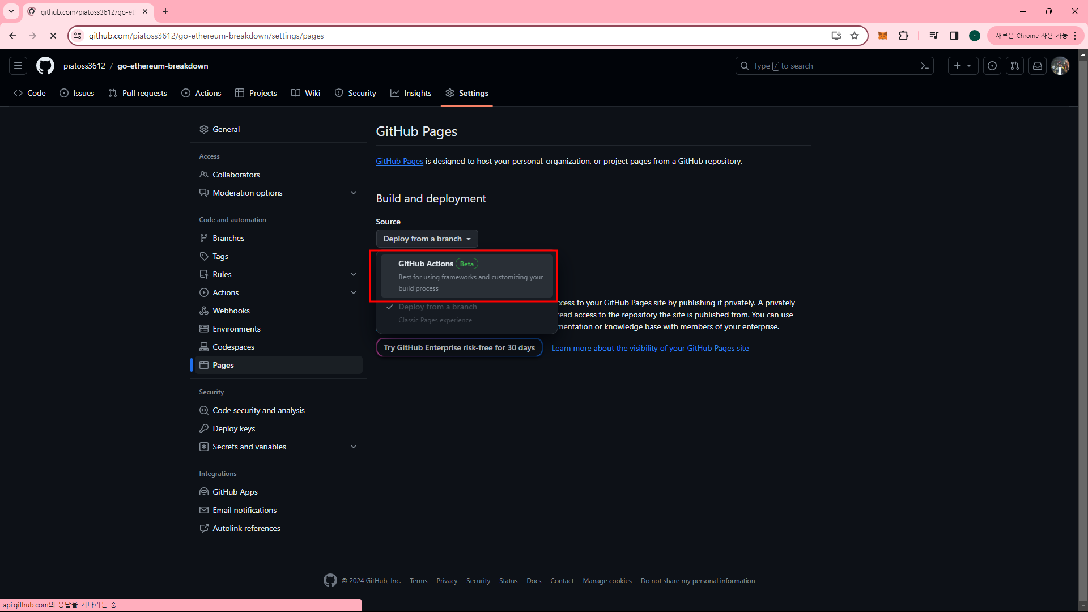This screenshot has width=1088, height=612.
Task: View the Insights tab
Action: [x=411, y=93]
